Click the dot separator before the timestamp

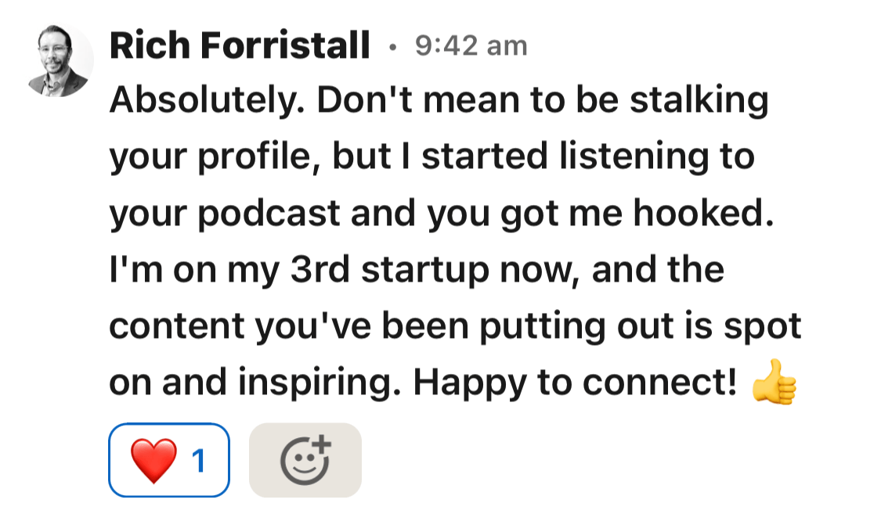[392, 49]
